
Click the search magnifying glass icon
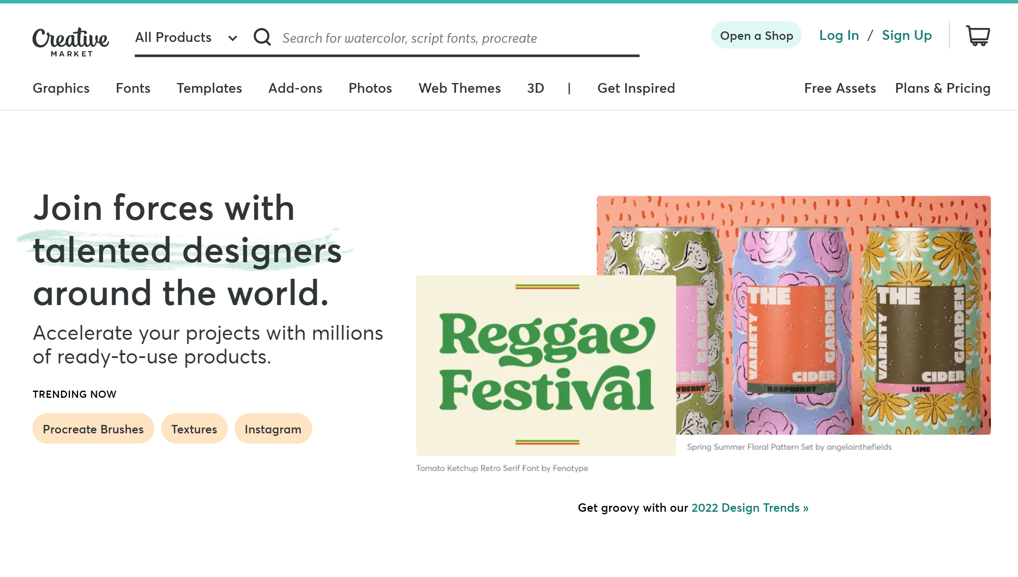(x=262, y=37)
